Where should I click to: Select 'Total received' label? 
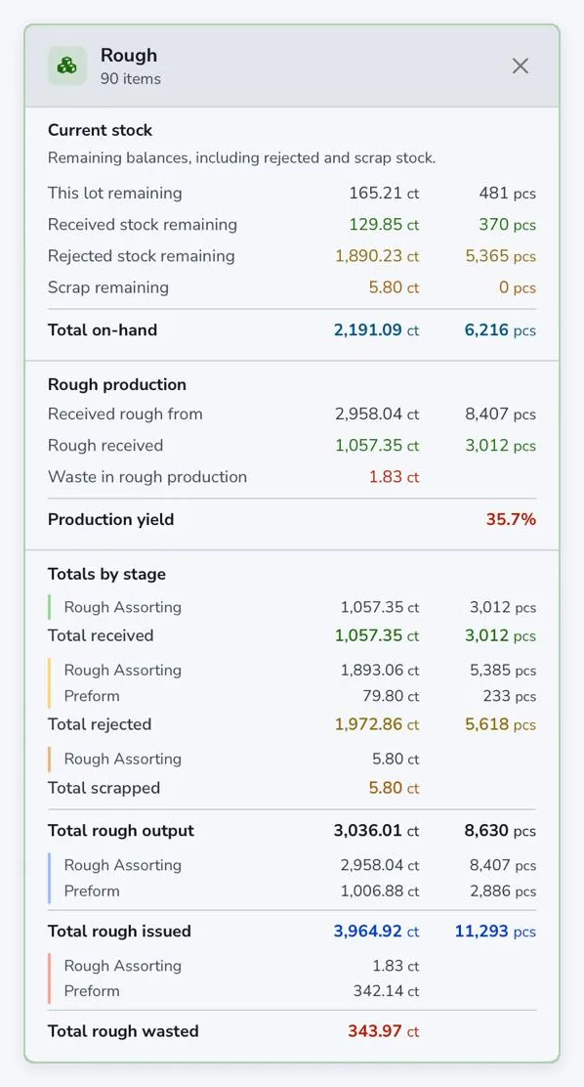(101, 635)
